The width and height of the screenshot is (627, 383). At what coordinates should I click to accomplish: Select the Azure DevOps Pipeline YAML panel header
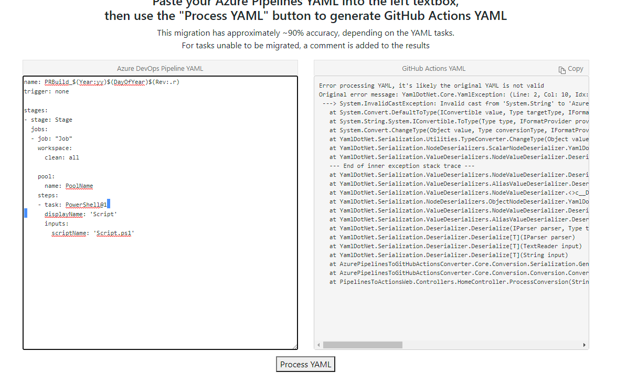160,68
